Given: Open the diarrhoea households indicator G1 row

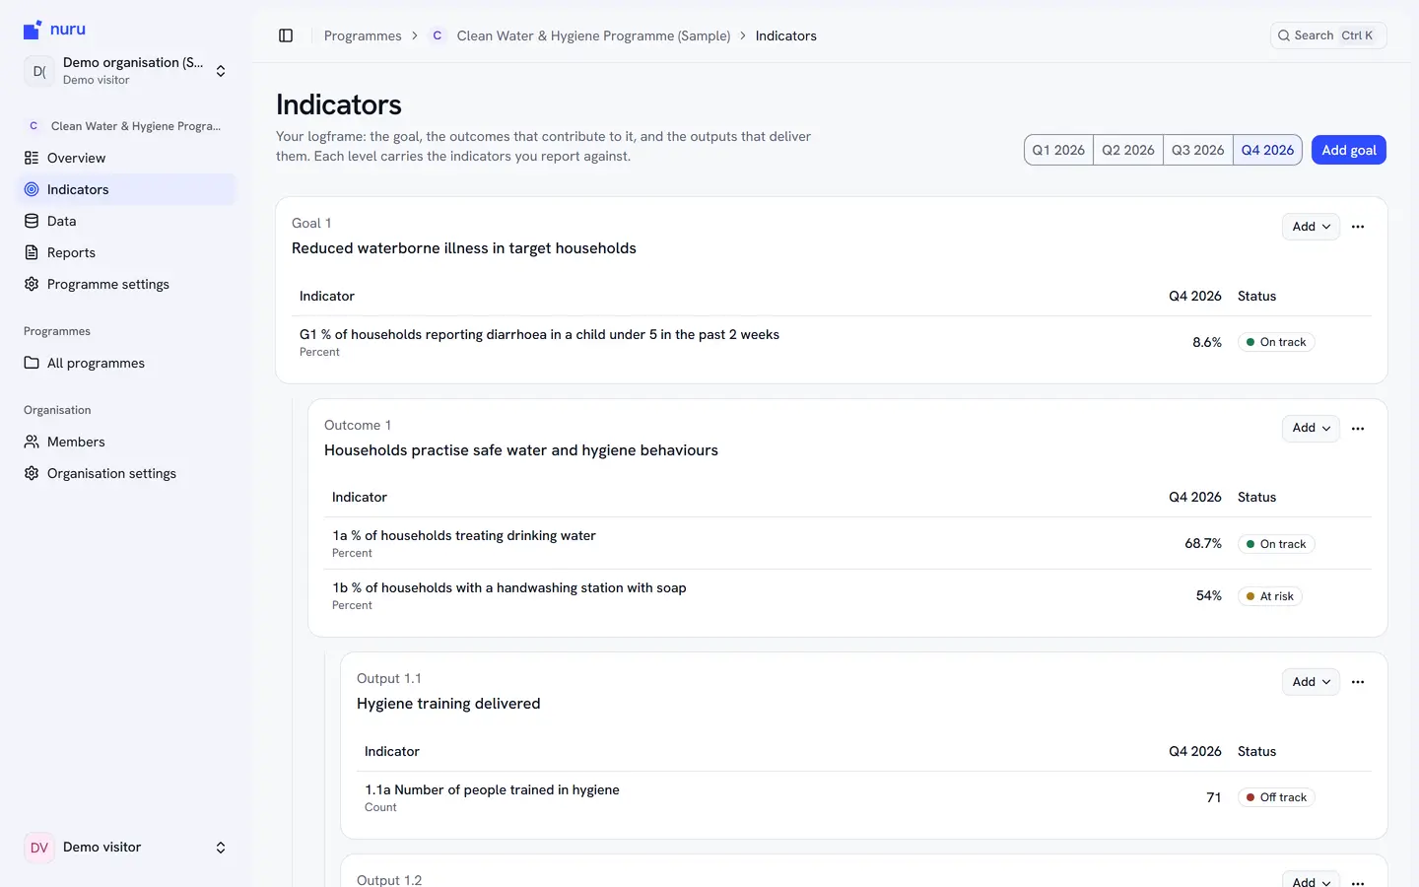Looking at the screenshot, I should (x=832, y=342).
